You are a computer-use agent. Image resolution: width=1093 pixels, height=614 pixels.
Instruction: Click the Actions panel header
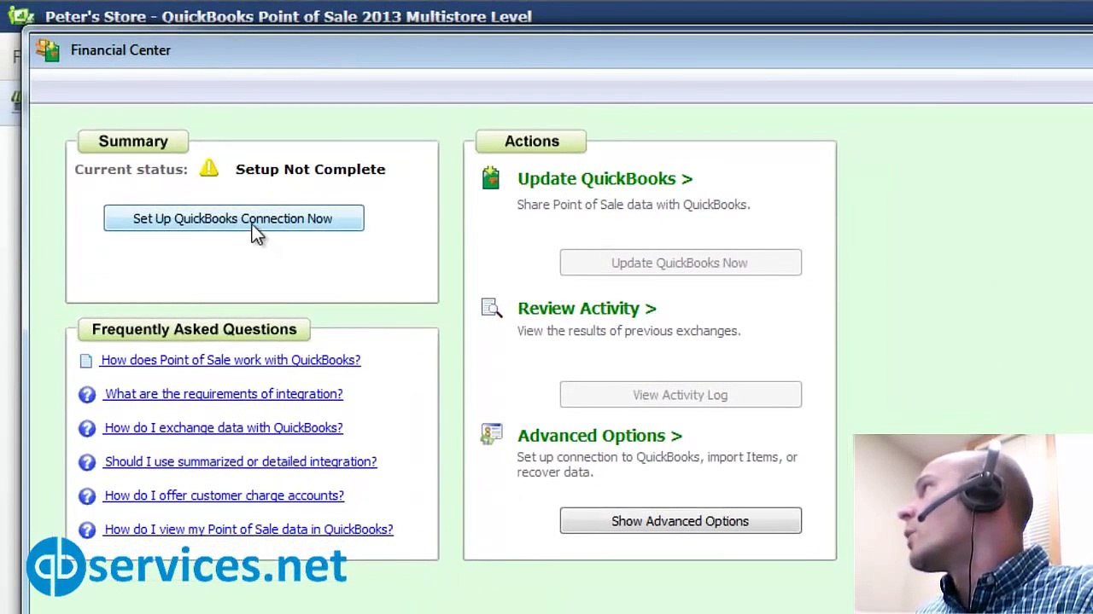tap(531, 142)
